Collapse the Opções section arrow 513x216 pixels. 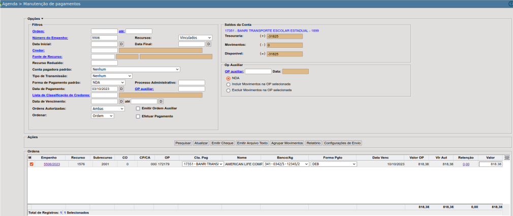click(43, 19)
